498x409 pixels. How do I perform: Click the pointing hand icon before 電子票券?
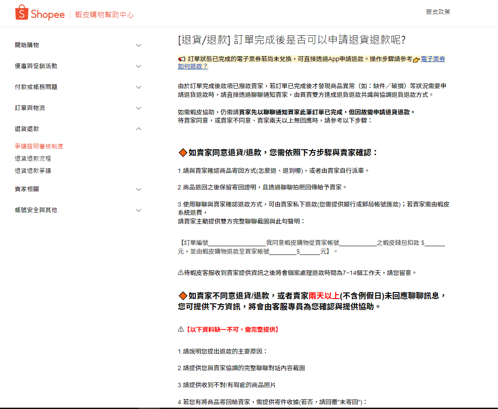[416, 59]
